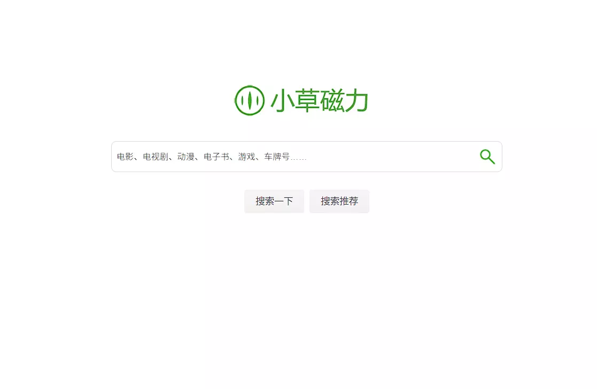Click the character 力 in the logo
The height and width of the screenshot is (389, 597).
point(356,100)
